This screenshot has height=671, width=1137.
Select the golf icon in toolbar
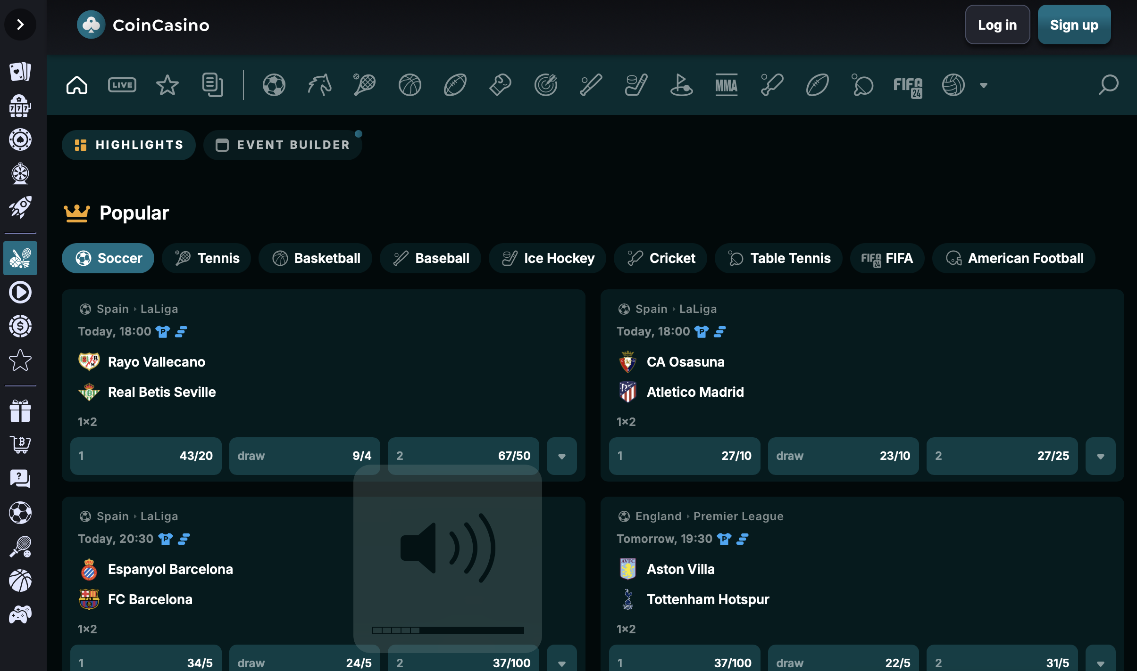click(682, 85)
